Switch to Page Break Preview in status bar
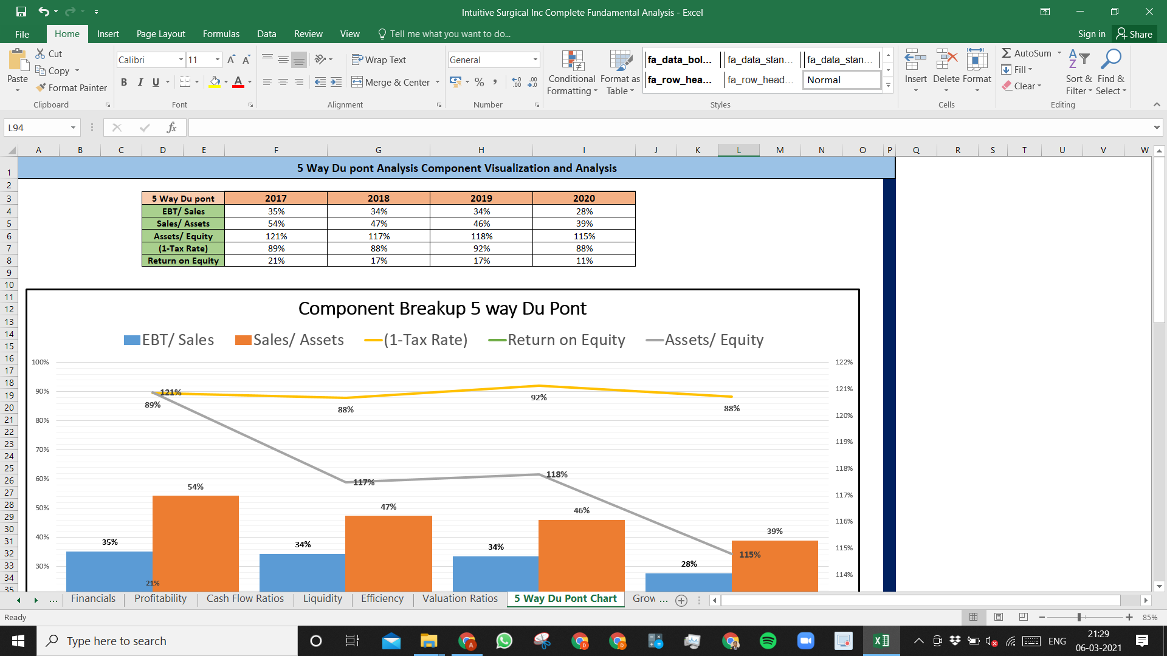This screenshot has width=1167, height=656. pos(1024,617)
